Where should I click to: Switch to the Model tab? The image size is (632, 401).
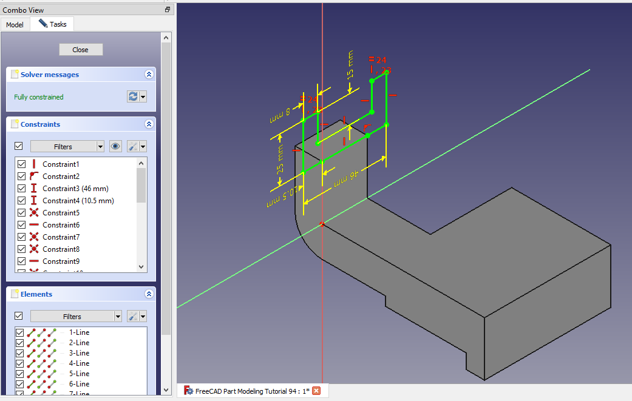tap(15, 24)
